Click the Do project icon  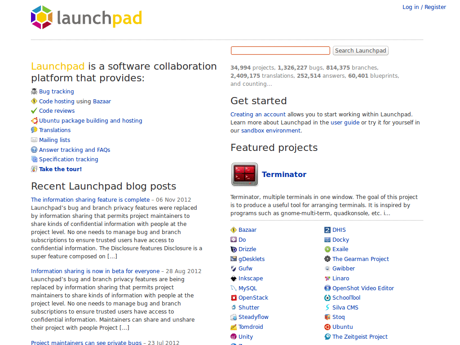(x=234, y=240)
